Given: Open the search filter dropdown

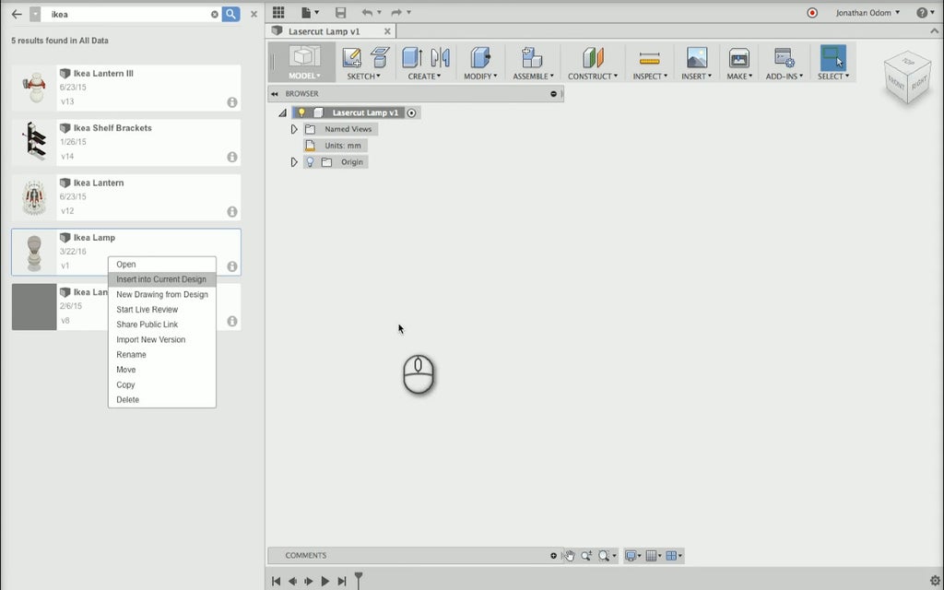Looking at the screenshot, I should (x=35, y=14).
